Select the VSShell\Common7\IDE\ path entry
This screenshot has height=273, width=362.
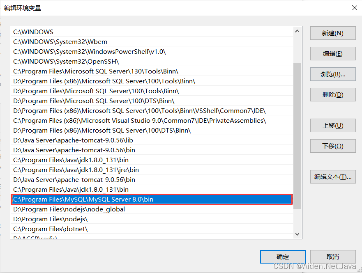tap(152, 111)
